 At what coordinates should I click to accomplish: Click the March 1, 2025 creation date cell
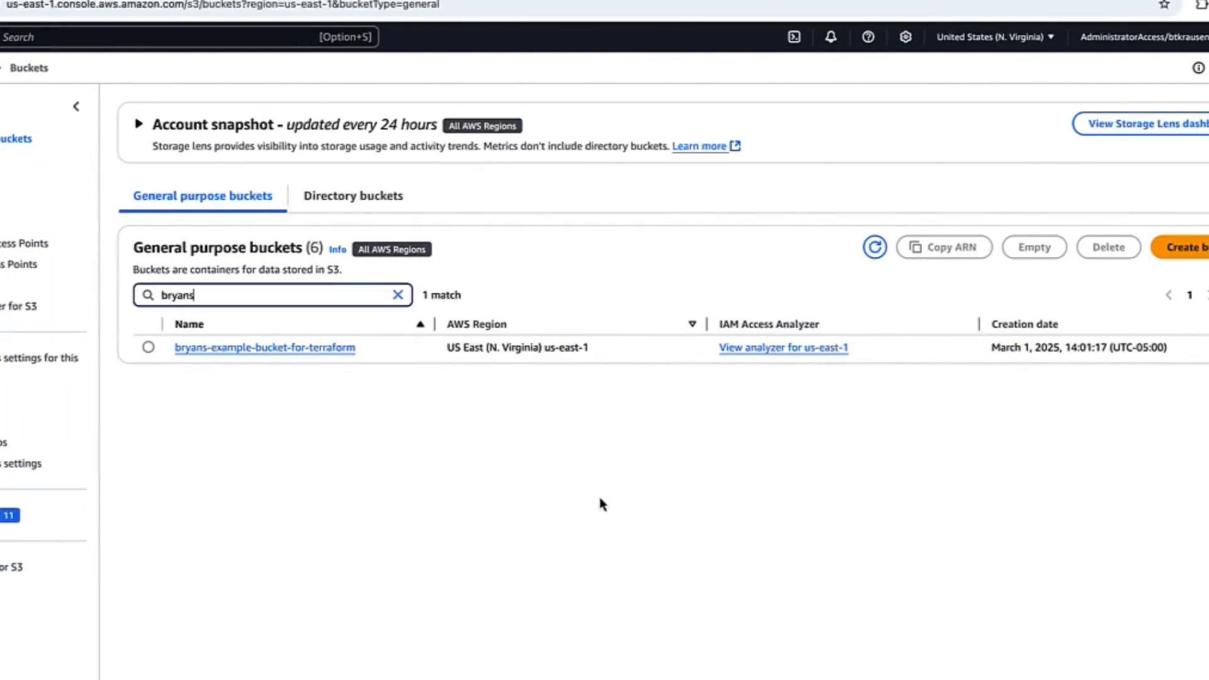coord(1079,348)
